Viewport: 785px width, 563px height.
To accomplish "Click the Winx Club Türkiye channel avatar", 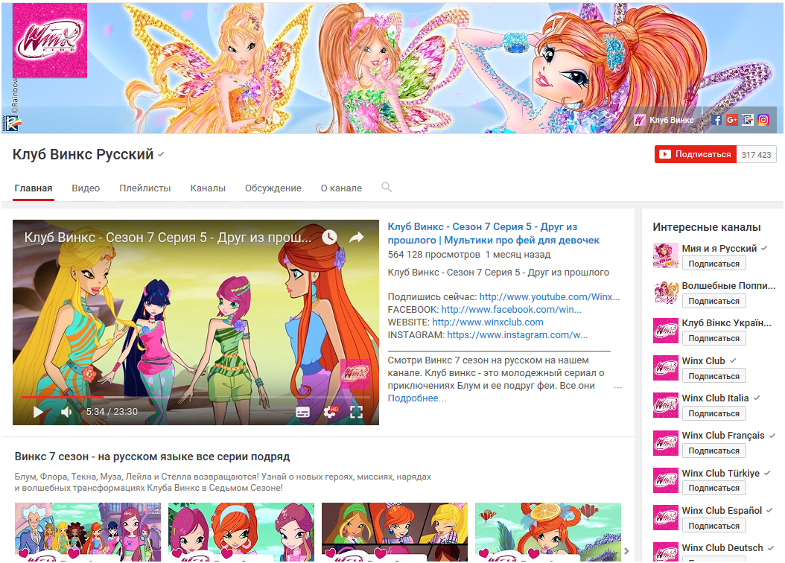I will pos(665,480).
